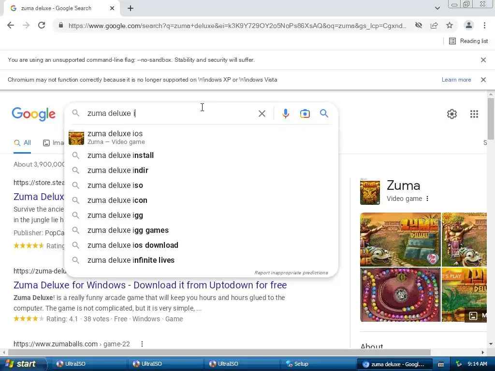Select suggestion 'zuma deluxe install'
Screen dimensions: 495x371
point(201,155)
